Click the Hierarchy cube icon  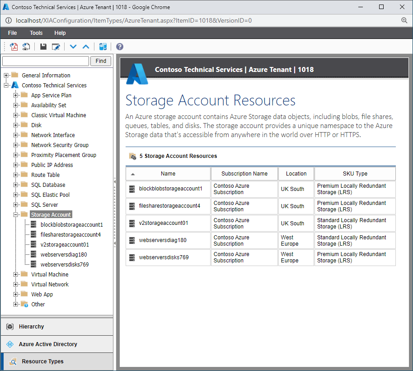point(10,327)
